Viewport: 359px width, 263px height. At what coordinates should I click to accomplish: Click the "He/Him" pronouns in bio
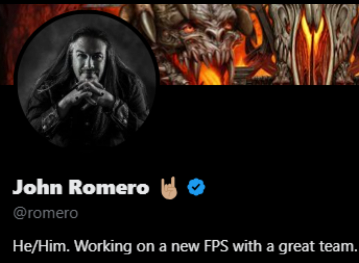pos(41,246)
